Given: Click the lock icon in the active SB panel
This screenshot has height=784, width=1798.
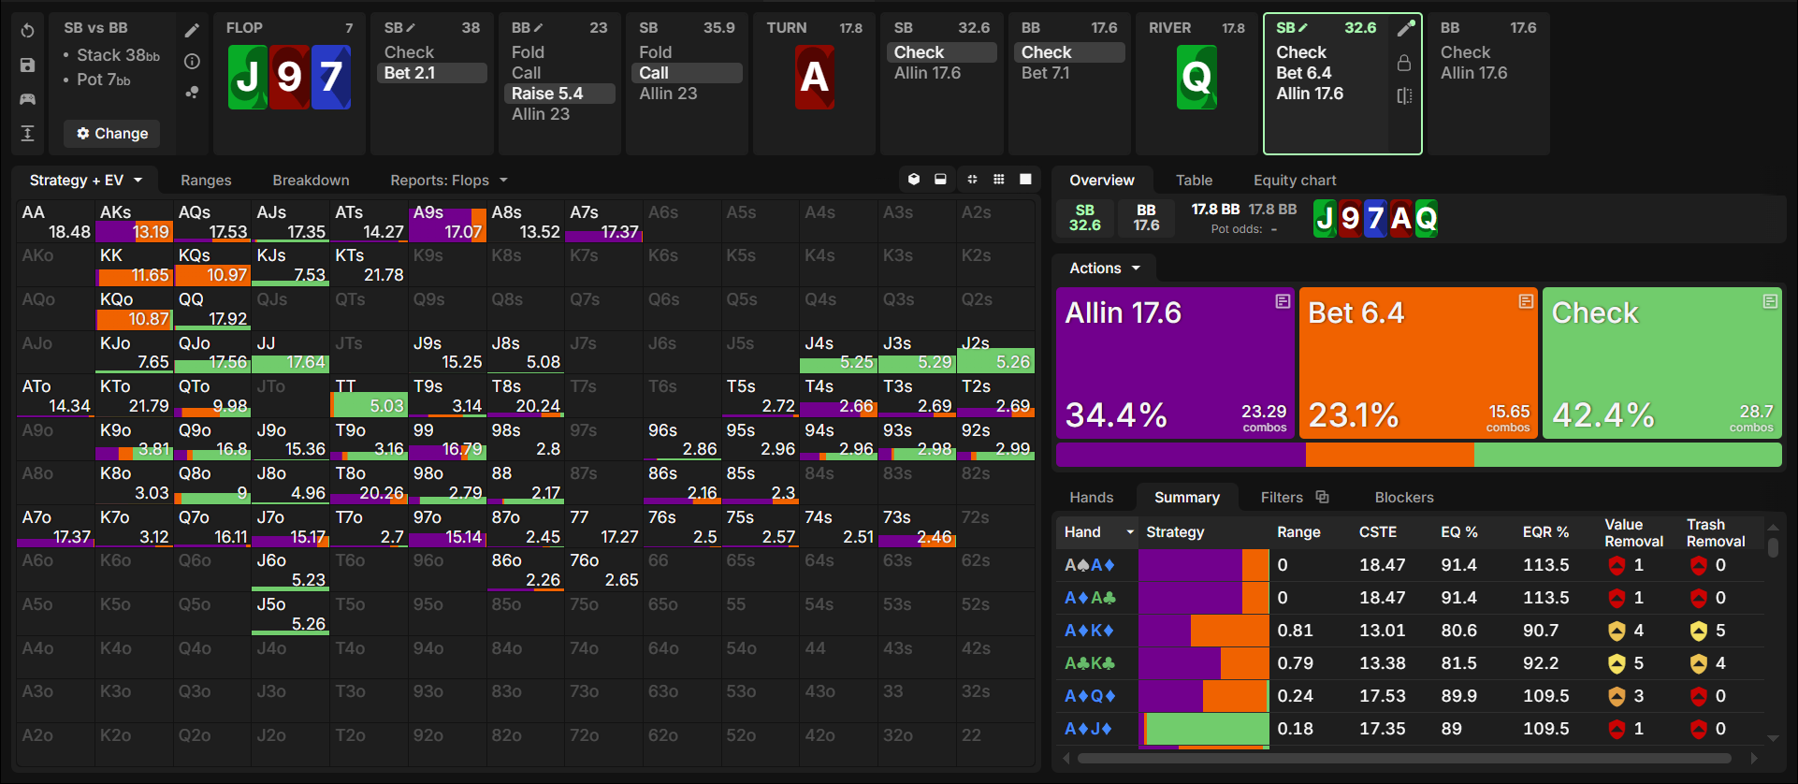Looking at the screenshot, I should click(x=1404, y=63).
